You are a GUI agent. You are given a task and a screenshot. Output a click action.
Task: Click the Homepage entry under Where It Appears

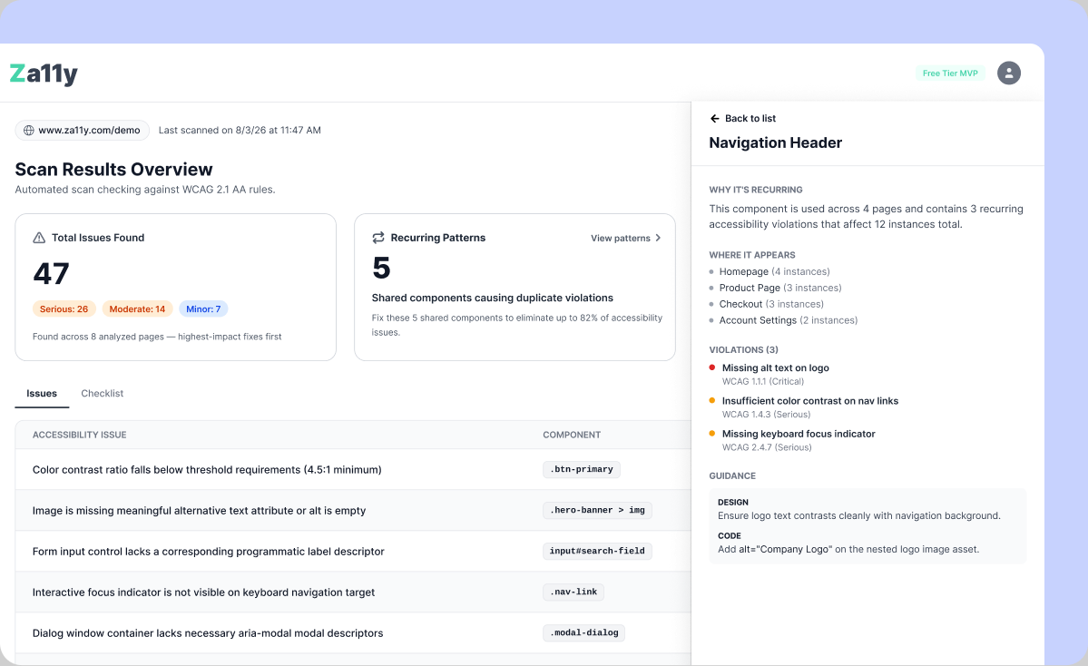coord(774,272)
